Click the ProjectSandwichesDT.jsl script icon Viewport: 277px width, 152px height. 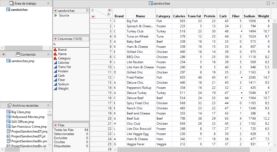8,136
